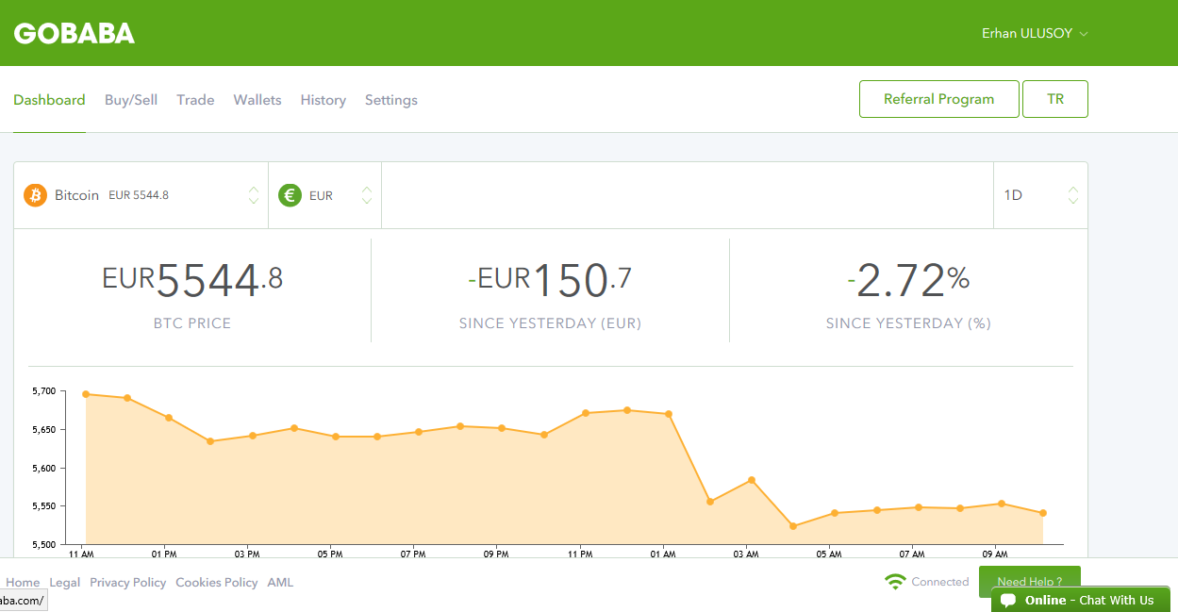Click the GOBABA logo
Viewport: 1178px width, 612px height.
[75, 33]
